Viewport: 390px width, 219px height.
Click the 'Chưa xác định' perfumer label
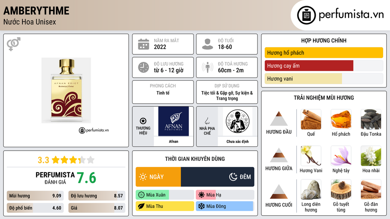coord(238,141)
